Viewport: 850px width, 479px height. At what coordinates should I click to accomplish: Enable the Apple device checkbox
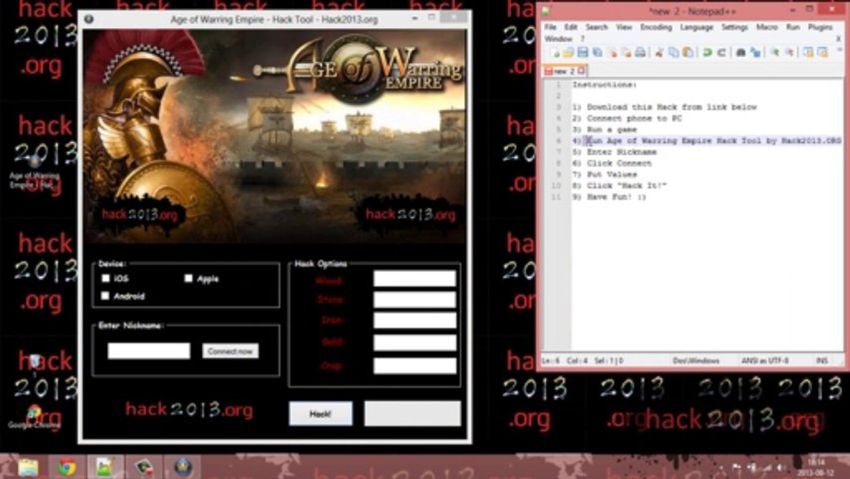189,279
